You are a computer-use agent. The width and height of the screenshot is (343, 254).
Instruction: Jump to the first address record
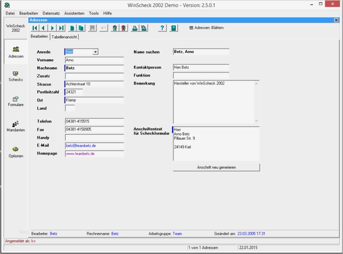click(x=35, y=28)
